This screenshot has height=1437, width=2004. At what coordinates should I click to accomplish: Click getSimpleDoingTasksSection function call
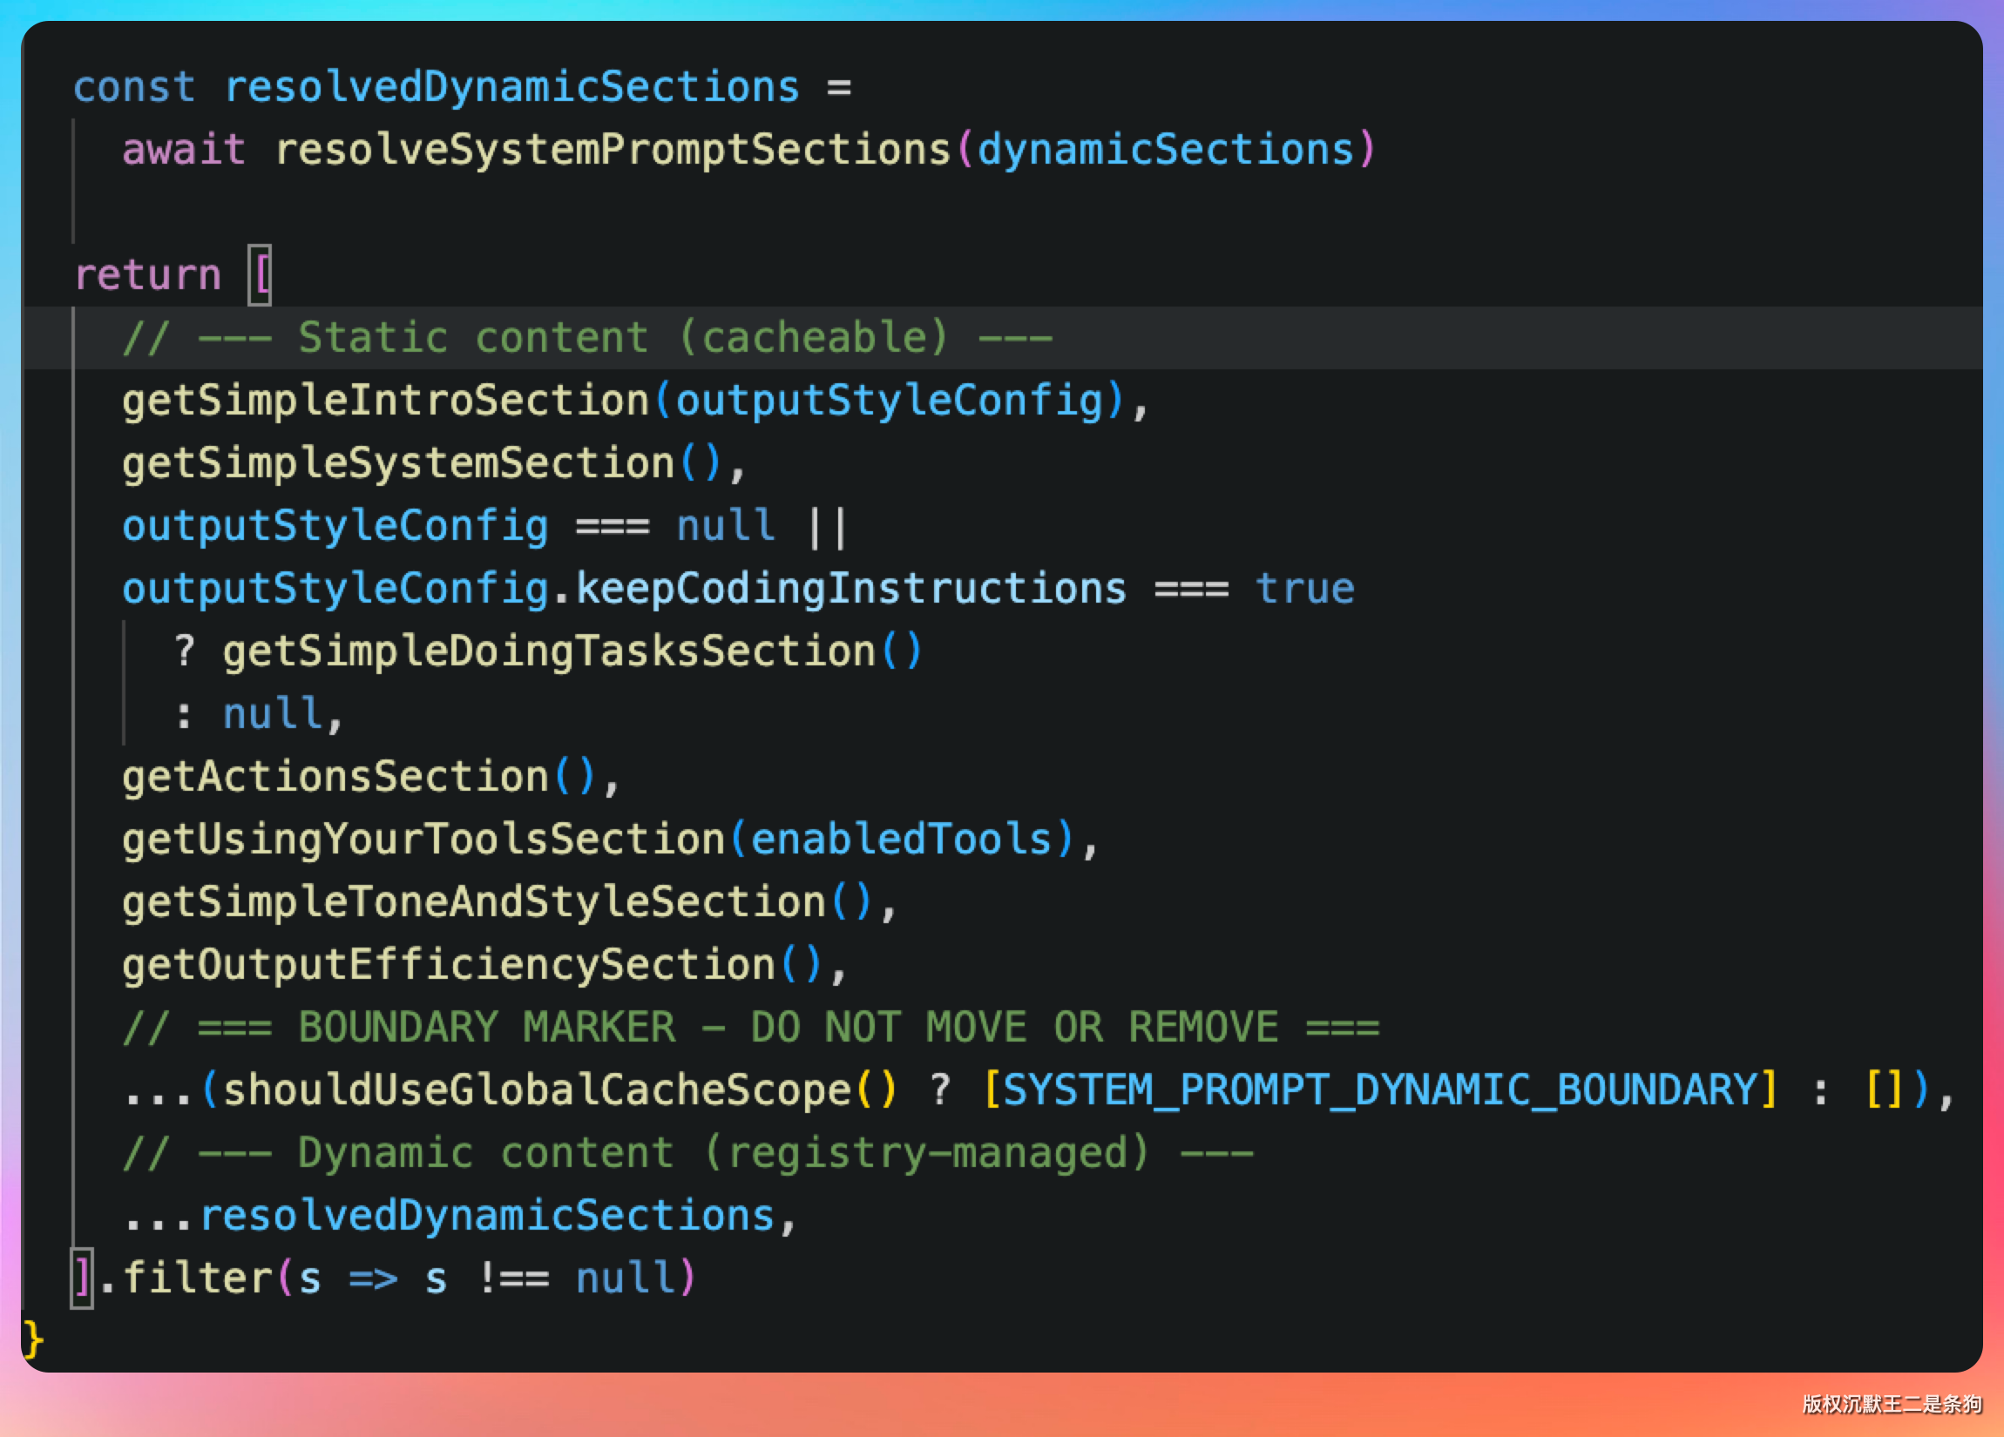[x=548, y=651]
